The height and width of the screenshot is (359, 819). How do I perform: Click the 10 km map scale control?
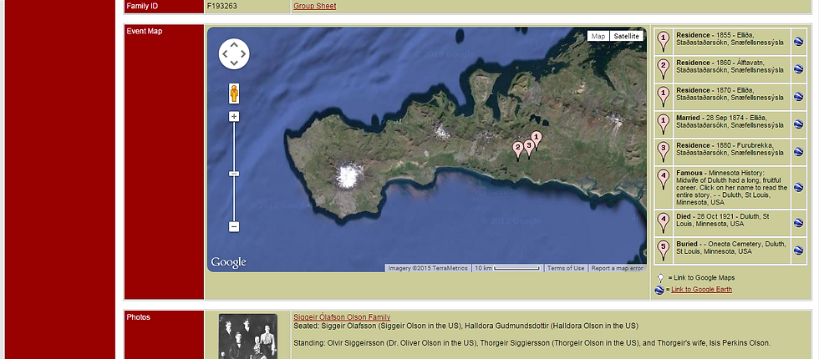coord(506,268)
